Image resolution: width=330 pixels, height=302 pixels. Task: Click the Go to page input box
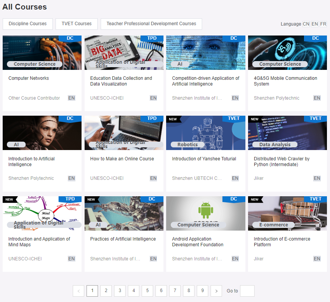coord(247,291)
